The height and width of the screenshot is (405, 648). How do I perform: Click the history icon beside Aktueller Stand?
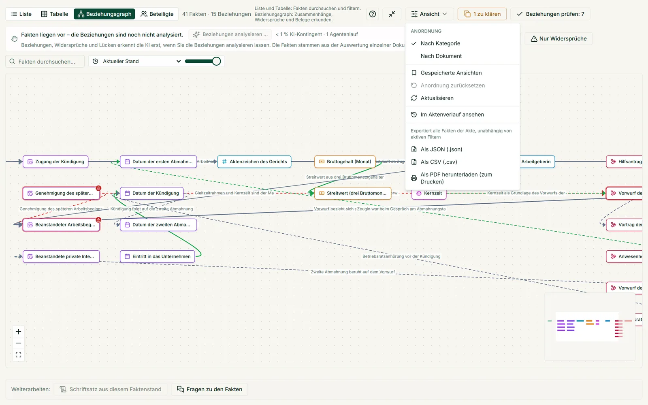coord(95,61)
